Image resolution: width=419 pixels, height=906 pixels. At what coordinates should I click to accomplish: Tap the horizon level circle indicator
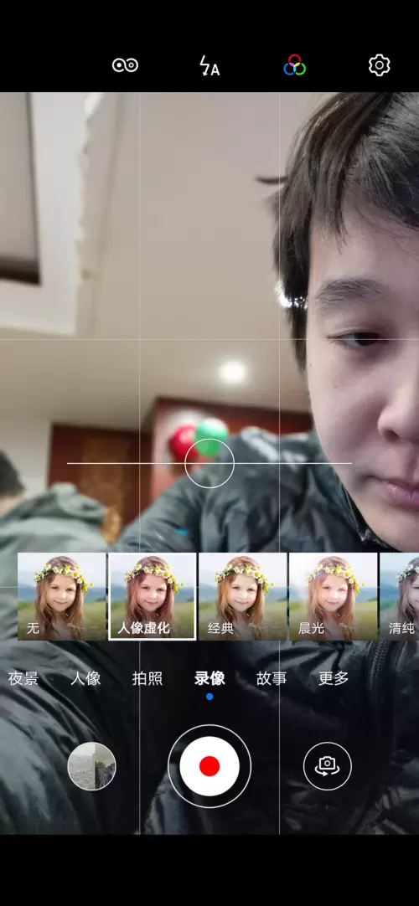[209, 463]
